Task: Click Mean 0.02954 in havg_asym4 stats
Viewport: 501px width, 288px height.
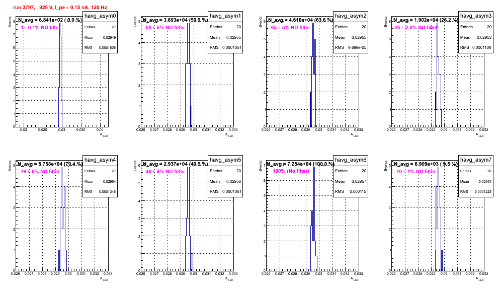Action: 100,181
